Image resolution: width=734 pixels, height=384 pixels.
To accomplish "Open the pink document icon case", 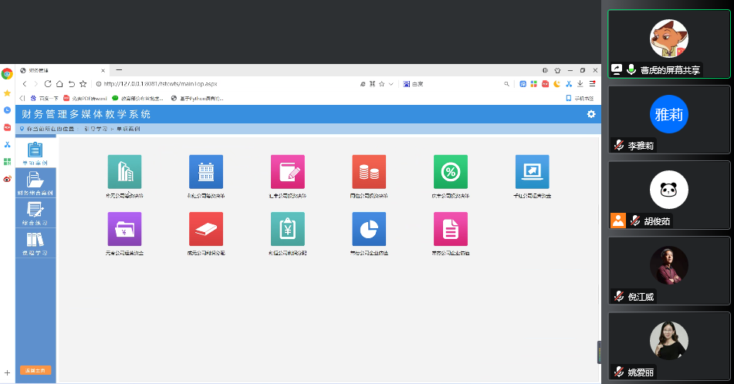I will (x=451, y=228).
